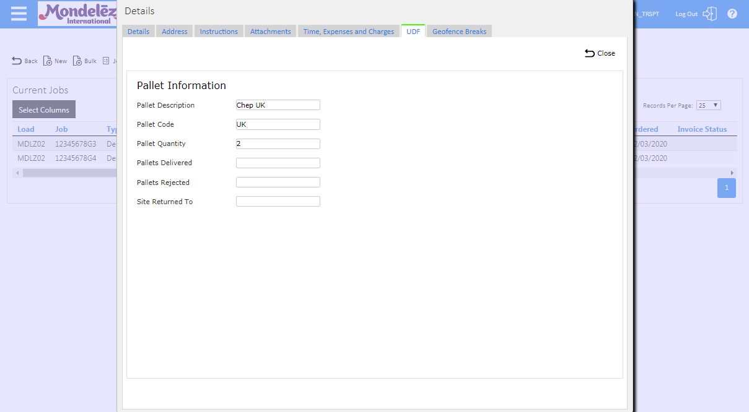749x412 pixels.
Task: Go to page 1 in pagination
Action: 727,188
